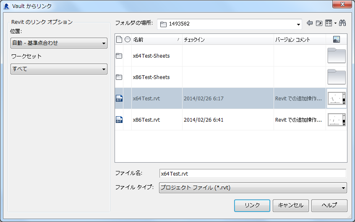
Task: Click the circle status column header icon
Action: (x=128, y=39)
